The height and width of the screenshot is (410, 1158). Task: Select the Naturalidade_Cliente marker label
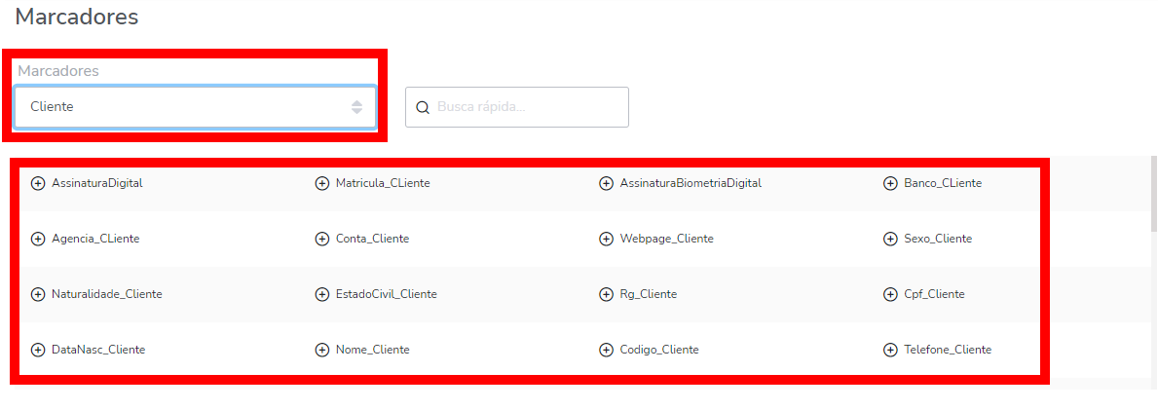click(x=107, y=294)
